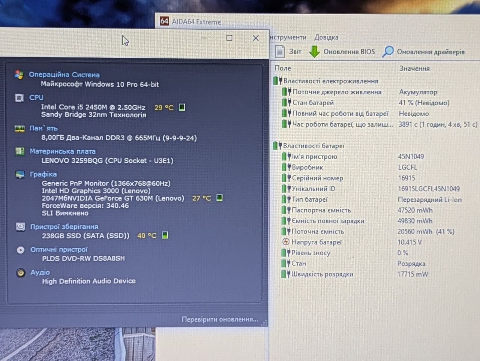This screenshot has height=361, width=480.
Task: Click the Звіт toolbar button
Action: pos(288,52)
